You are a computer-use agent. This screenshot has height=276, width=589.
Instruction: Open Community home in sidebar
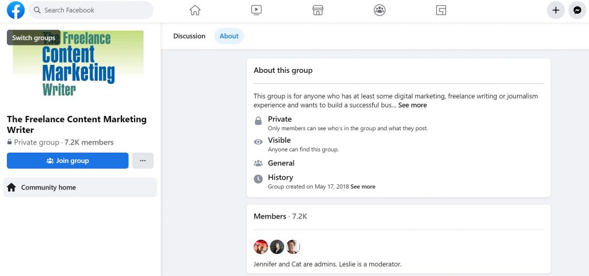[80, 187]
